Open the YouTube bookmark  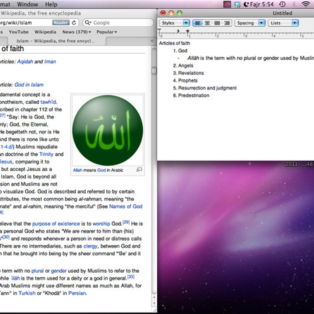pos(19,32)
